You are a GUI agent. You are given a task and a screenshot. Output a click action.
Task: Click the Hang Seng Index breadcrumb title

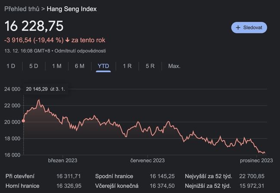click(72, 9)
